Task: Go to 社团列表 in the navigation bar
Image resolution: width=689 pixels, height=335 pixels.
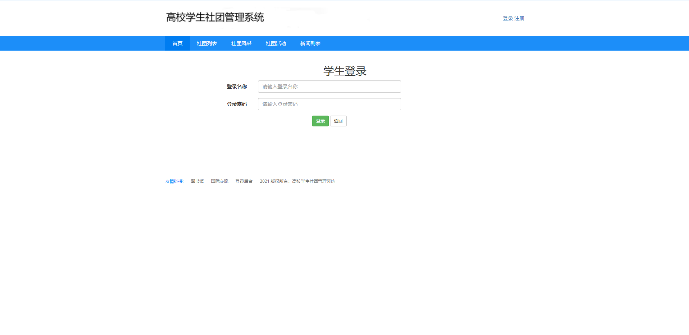Action: (207, 43)
